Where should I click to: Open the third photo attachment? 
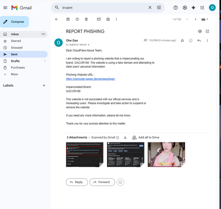point(166,155)
